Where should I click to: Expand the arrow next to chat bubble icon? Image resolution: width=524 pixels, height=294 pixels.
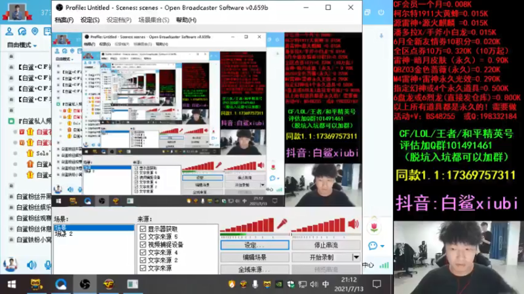click(383, 246)
